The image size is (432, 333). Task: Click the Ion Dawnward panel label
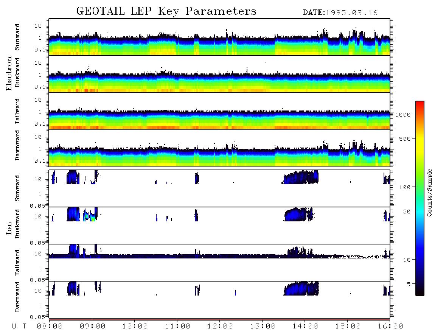pyautogui.click(x=17, y=297)
